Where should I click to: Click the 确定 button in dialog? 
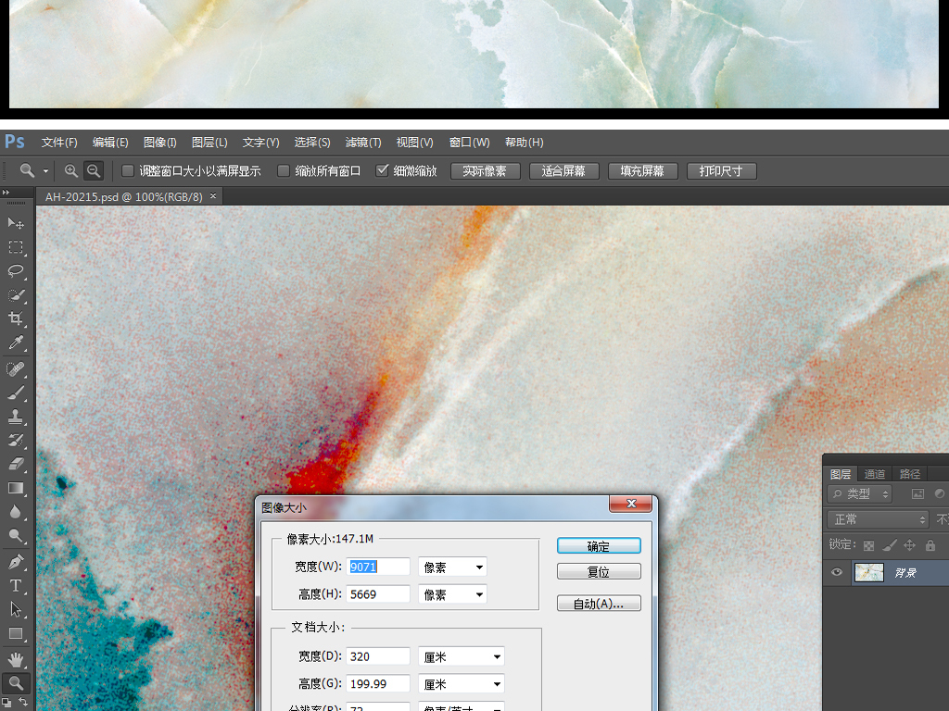(599, 546)
